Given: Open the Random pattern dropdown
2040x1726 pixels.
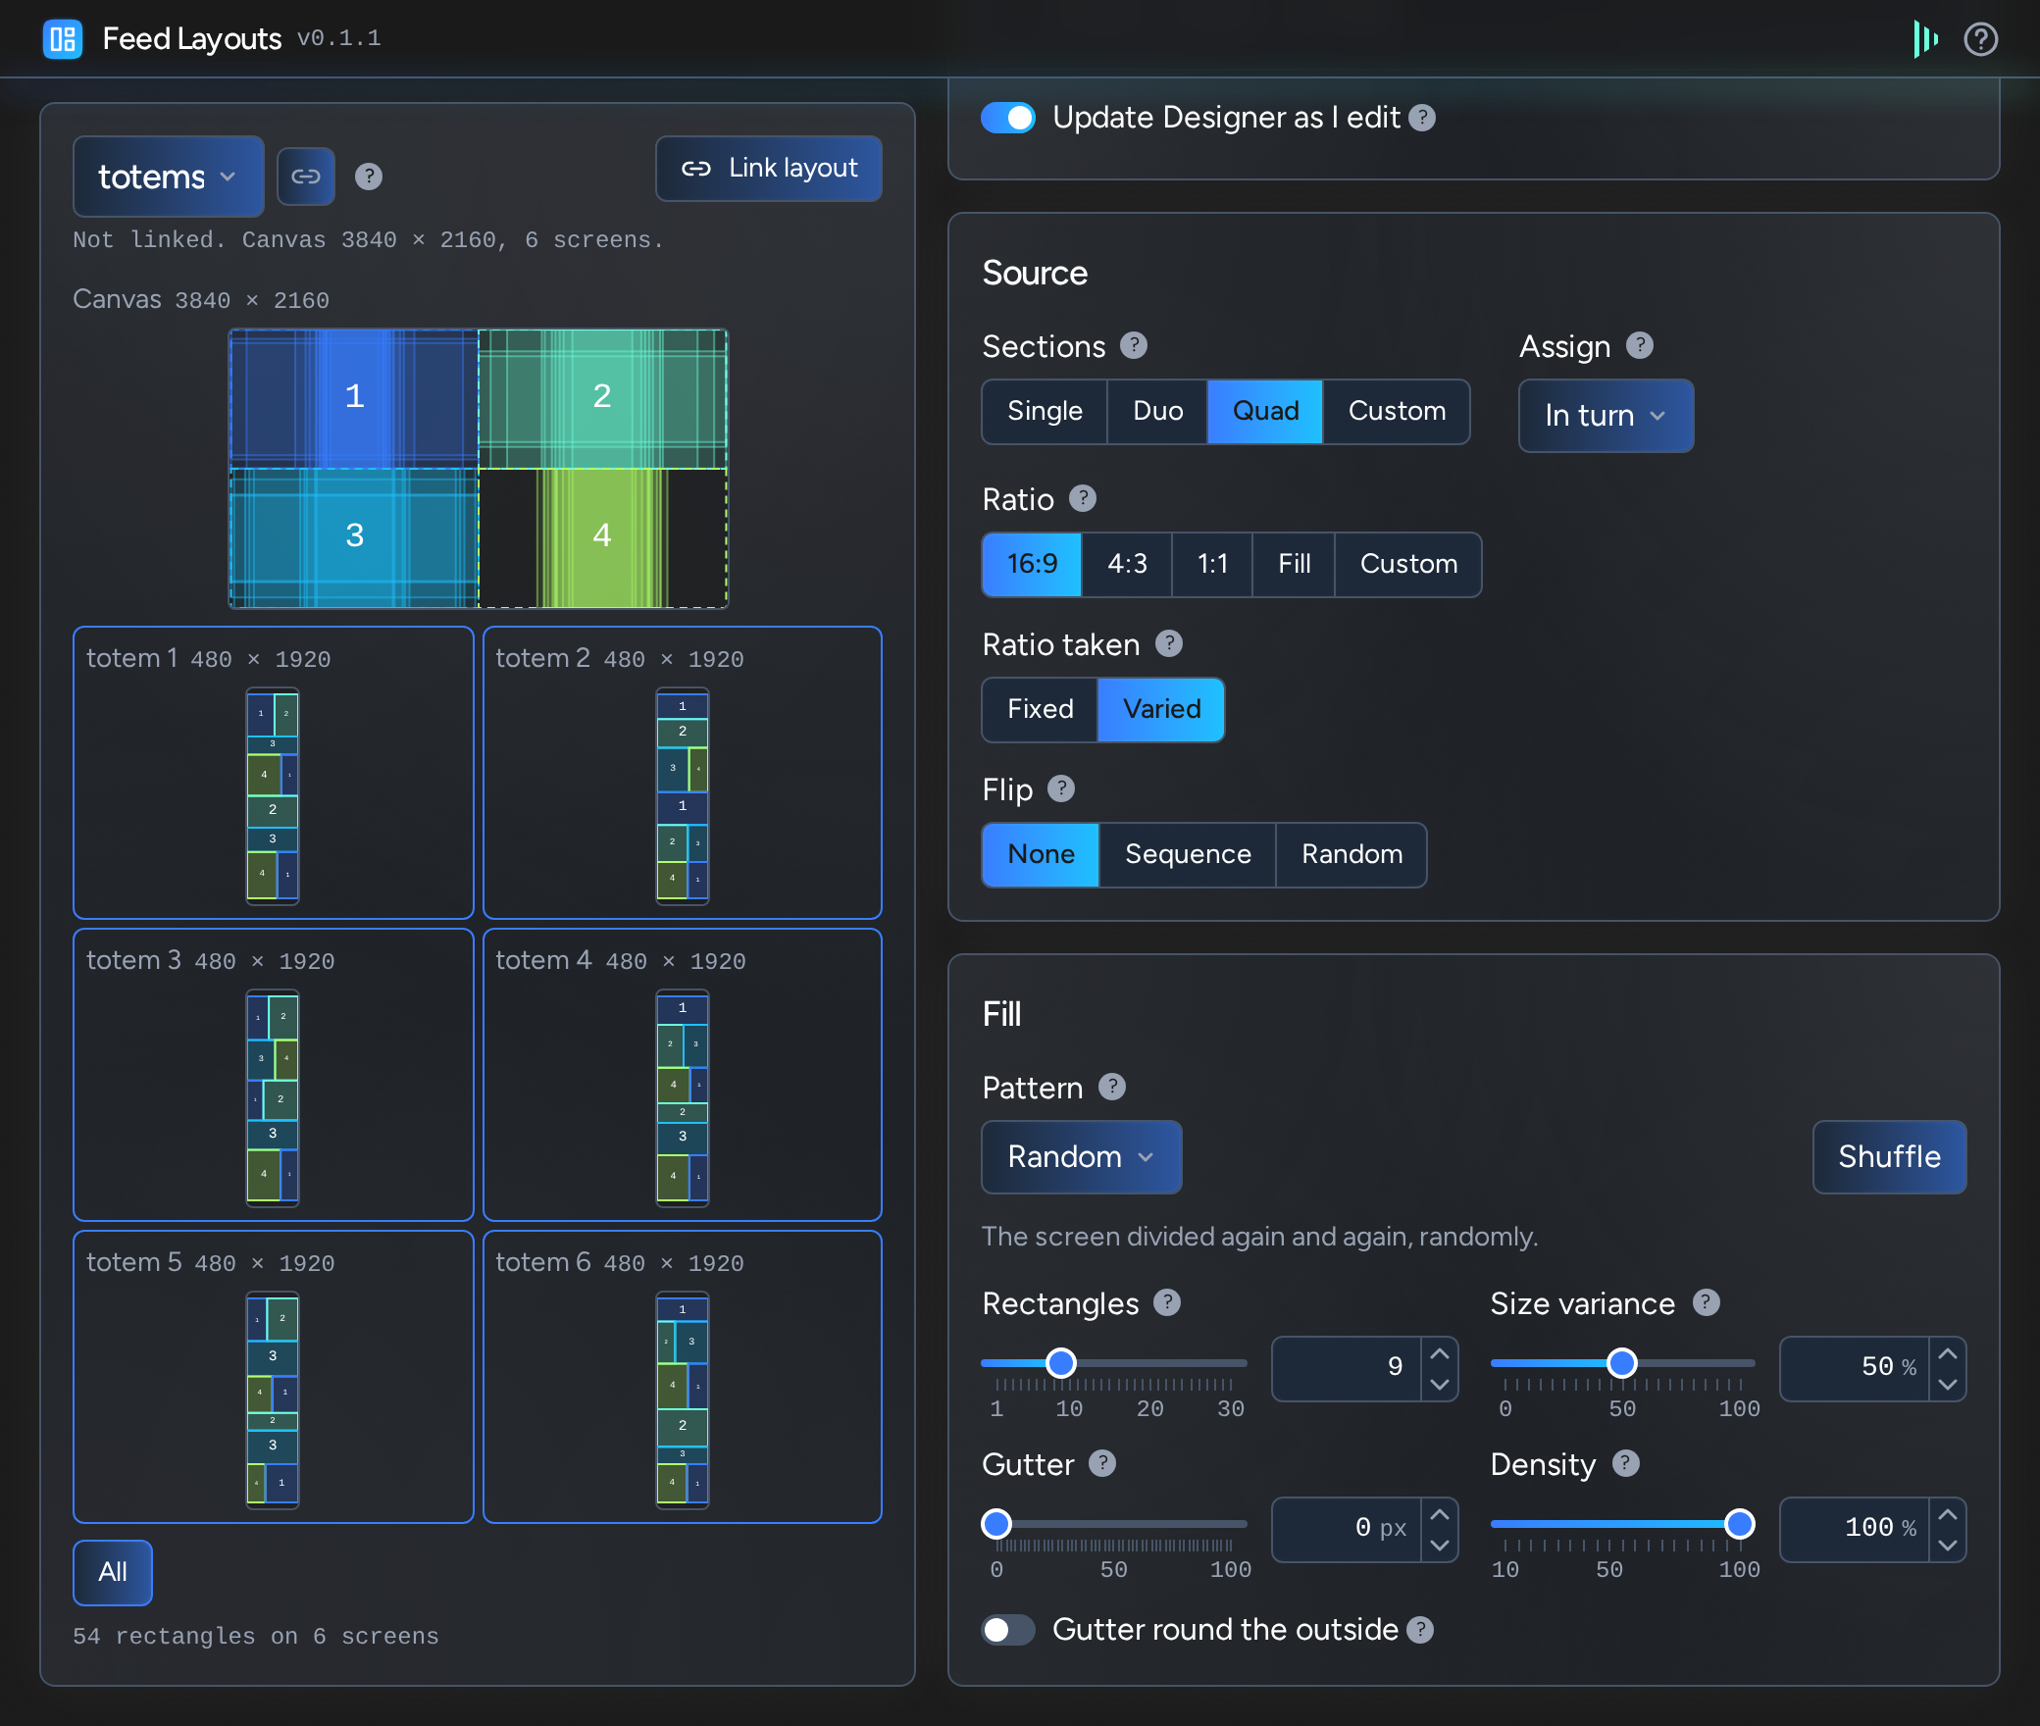Looking at the screenshot, I should (1082, 1157).
